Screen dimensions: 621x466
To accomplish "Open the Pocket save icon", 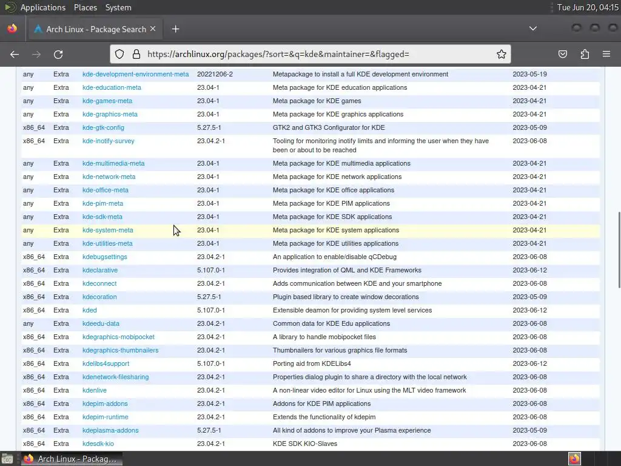I will 563,54.
